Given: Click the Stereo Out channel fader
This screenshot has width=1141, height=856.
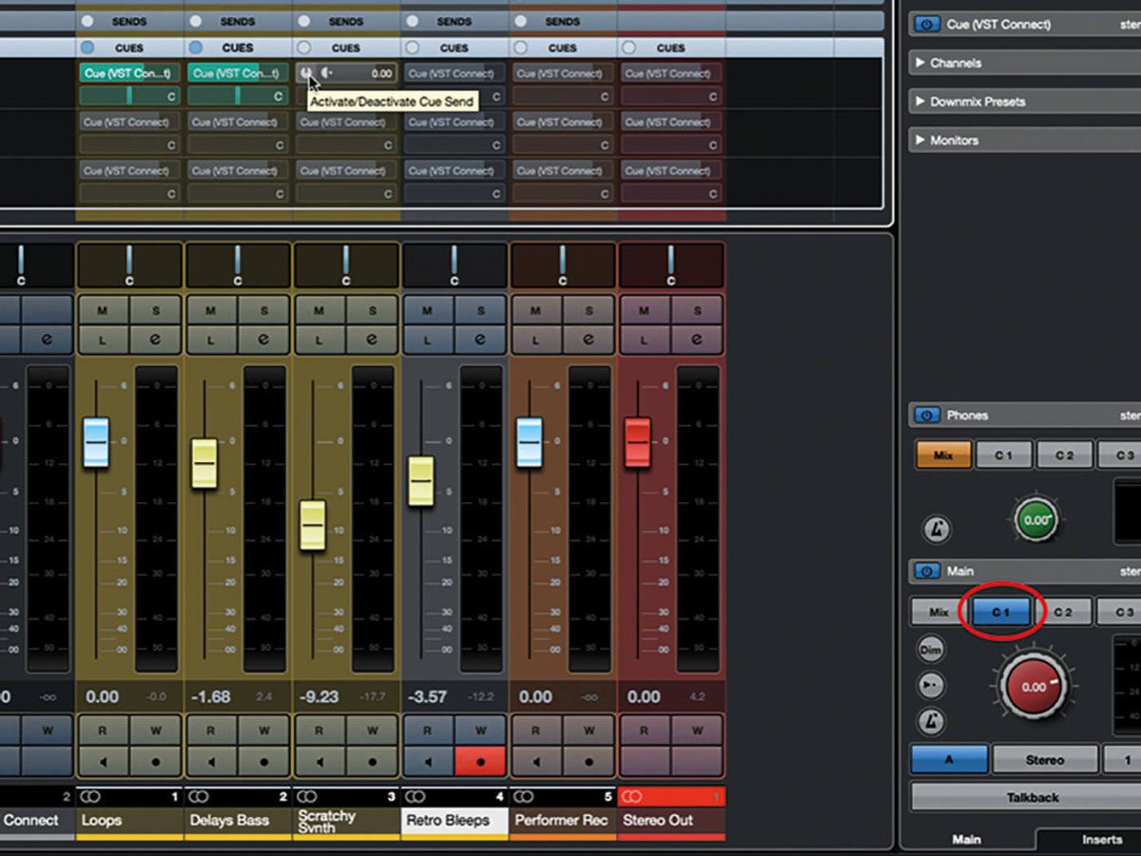Looking at the screenshot, I should pos(636,443).
